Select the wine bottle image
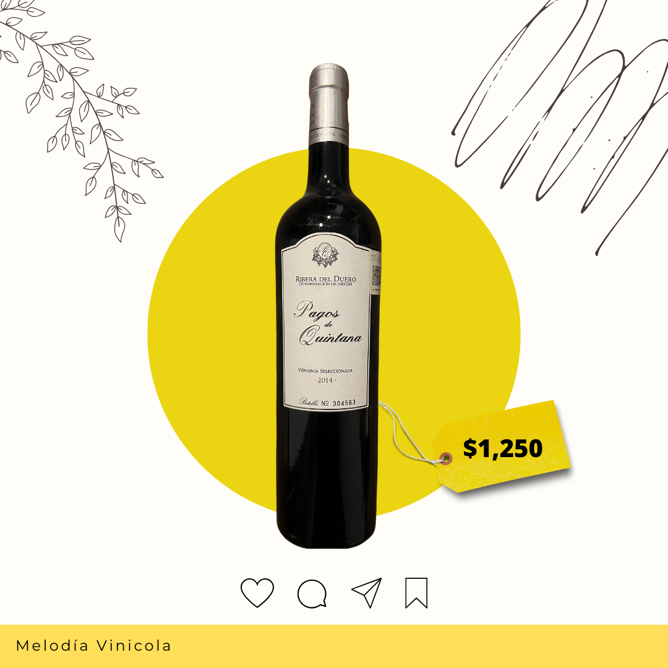The width and height of the screenshot is (668, 668). point(328,306)
